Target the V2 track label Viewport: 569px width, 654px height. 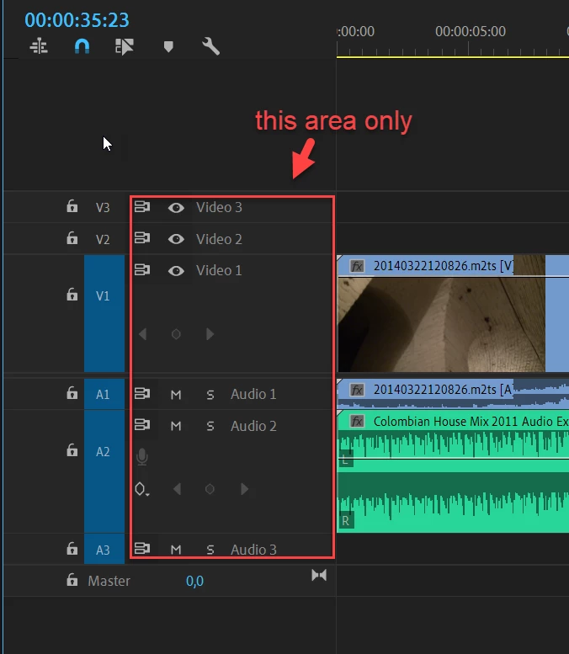[103, 239]
